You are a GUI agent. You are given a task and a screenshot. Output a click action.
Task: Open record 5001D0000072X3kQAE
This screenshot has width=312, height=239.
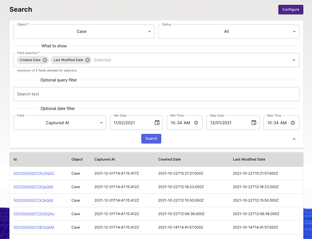pyautogui.click(x=33, y=200)
